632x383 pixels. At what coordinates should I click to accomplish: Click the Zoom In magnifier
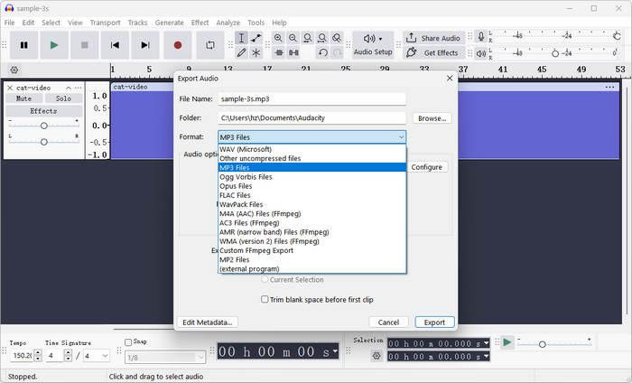click(x=278, y=38)
